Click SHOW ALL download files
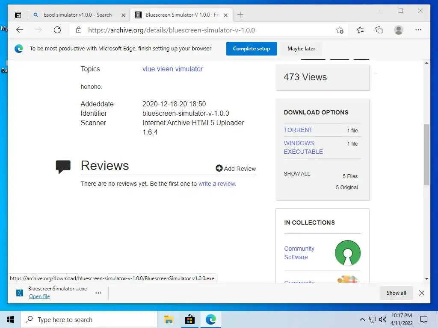The height and width of the screenshot is (328, 438). [297, 174]
